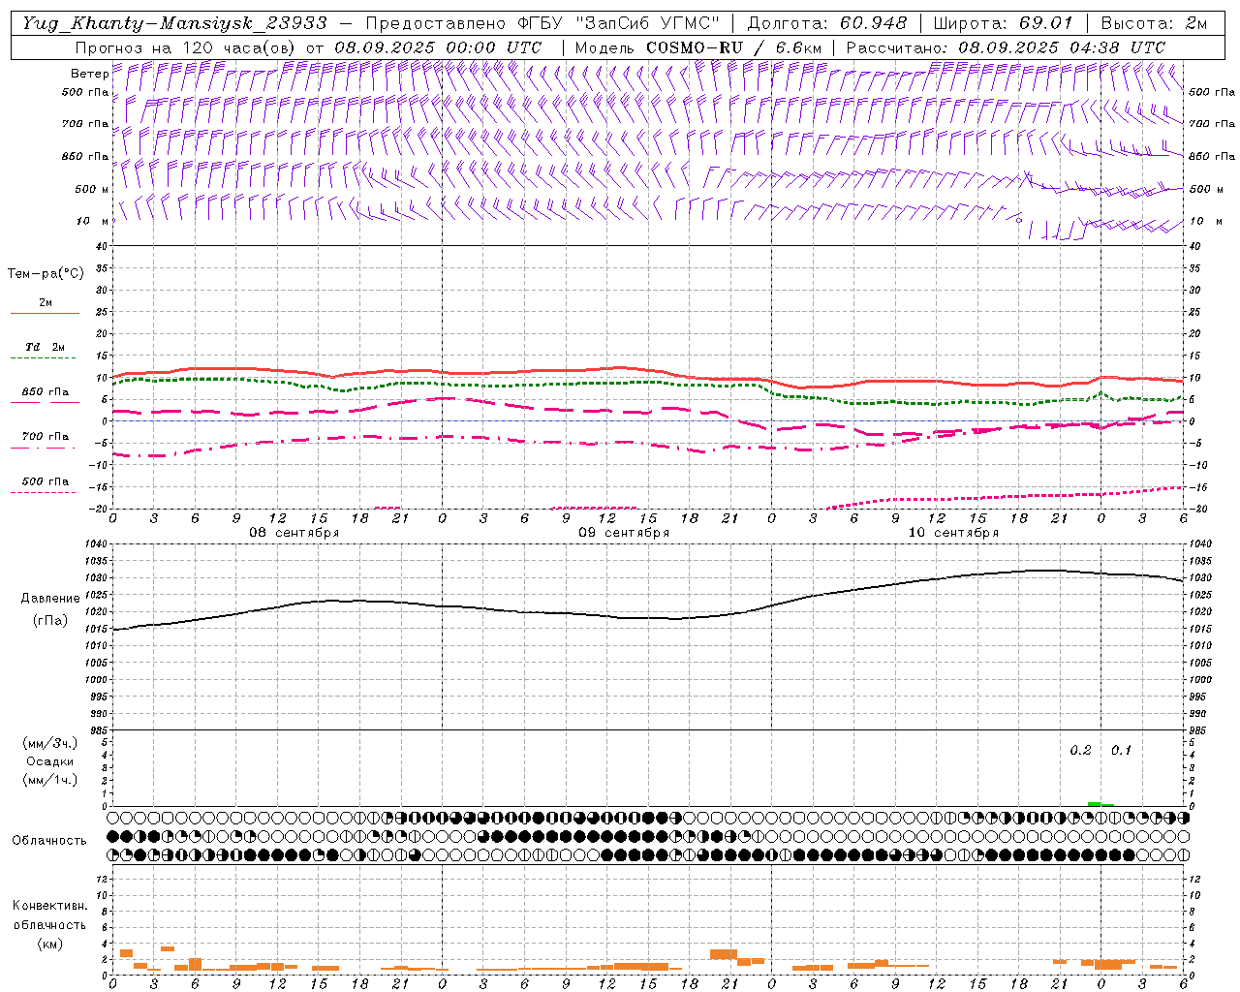This screenshot has width=1240, height=992.
Task: Click the Облачность cloud cover label
Action: (x=49, y=841)
